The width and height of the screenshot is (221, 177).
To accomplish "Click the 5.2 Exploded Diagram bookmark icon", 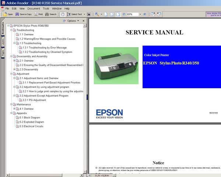I will coord(17,122).
